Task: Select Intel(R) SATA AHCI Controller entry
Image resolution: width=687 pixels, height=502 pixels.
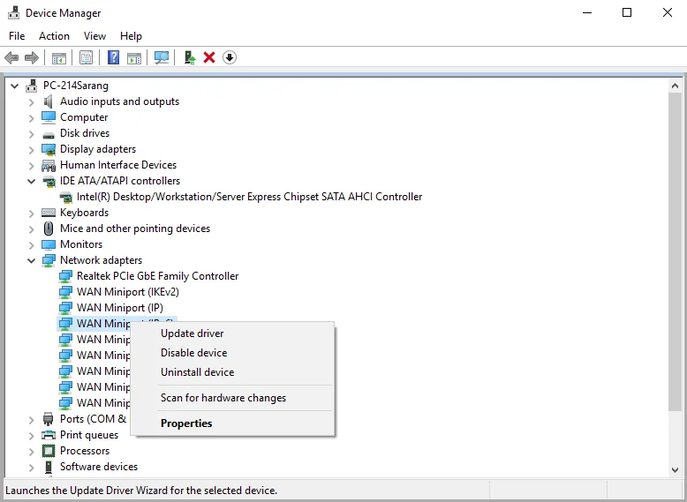Action: pos(249,197)
